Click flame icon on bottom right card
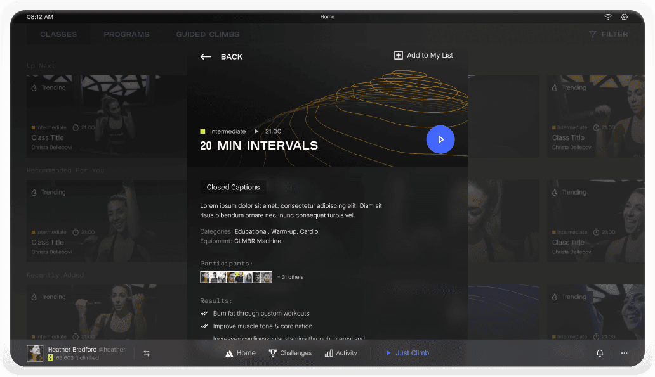The image size is (655, 377). pyautogui.click(x=555, y=297)
